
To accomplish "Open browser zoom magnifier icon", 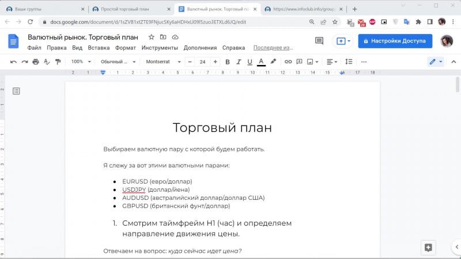I will point(312,22).
